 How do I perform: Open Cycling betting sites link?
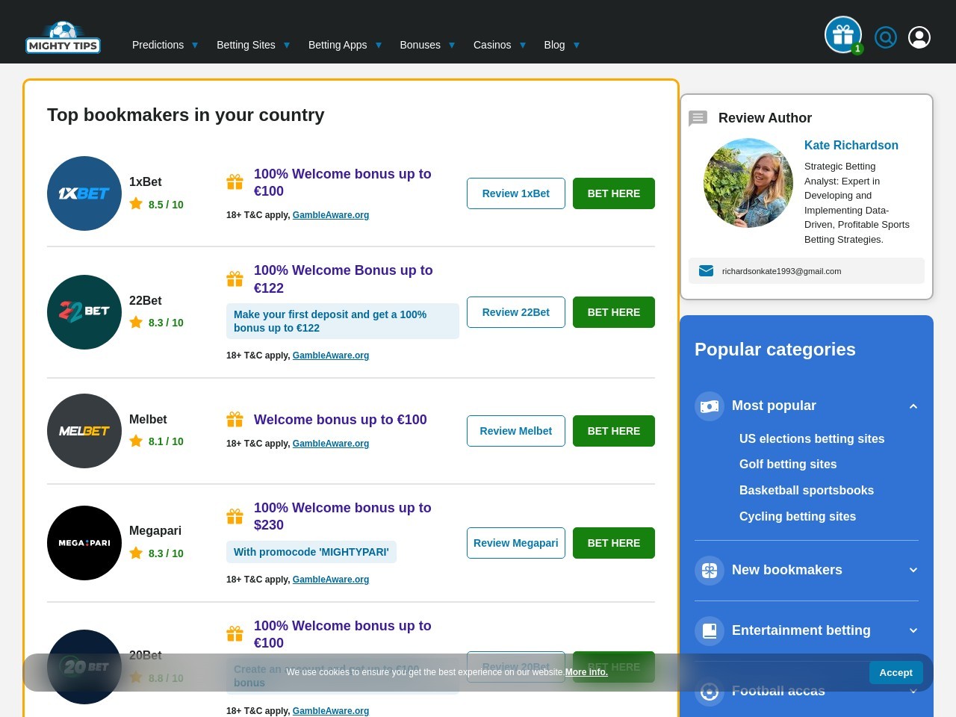pos(798,516)
